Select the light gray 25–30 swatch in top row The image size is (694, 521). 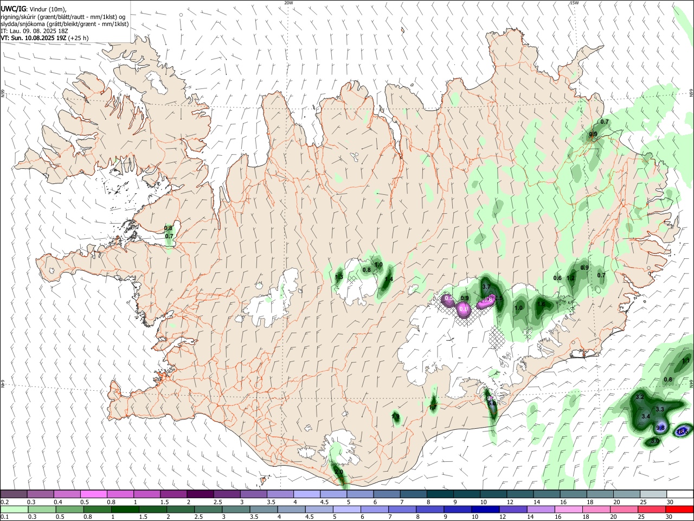coord(653,494)
